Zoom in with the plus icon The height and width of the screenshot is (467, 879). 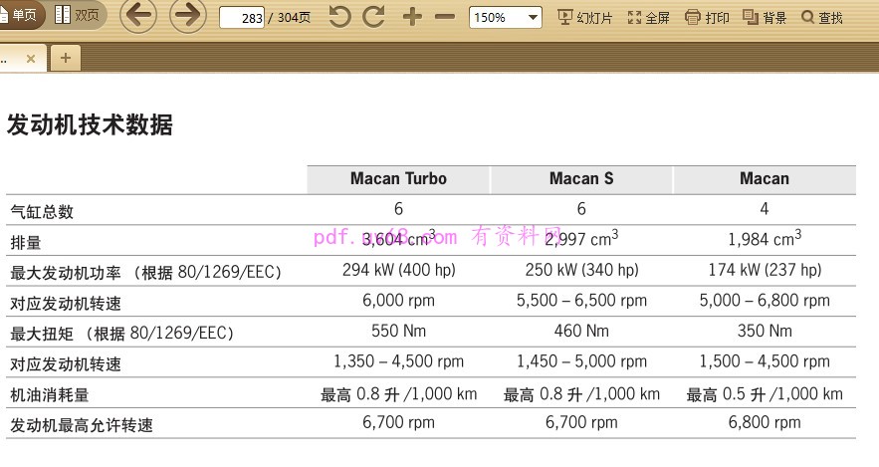[412, 17]
